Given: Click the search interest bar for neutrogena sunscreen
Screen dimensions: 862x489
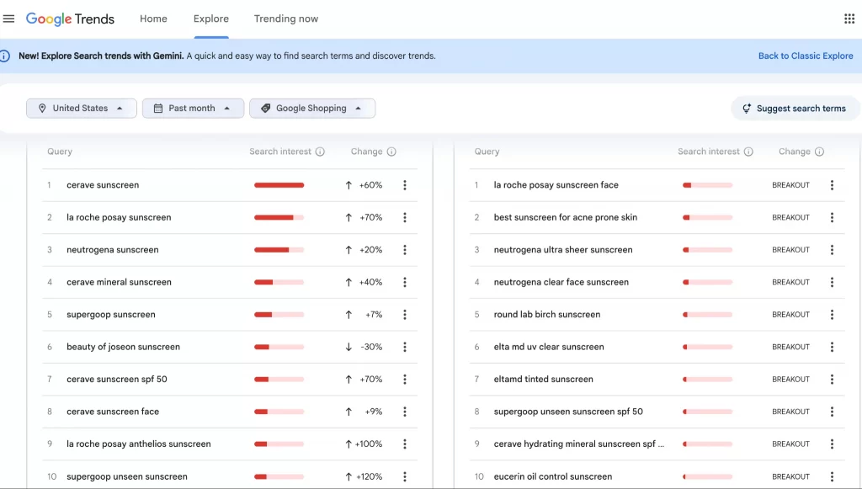Looking at the screenshot, I should click(279, 250).
